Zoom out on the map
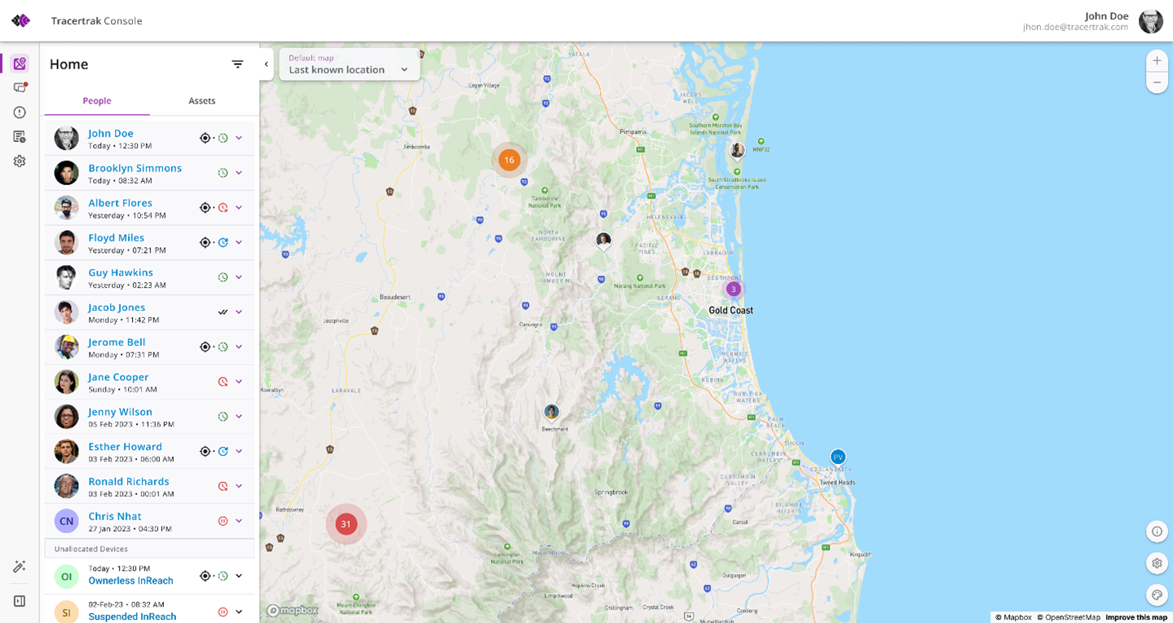The width and height of the screenshot is (1173, 623). [x=1157, y=82]
